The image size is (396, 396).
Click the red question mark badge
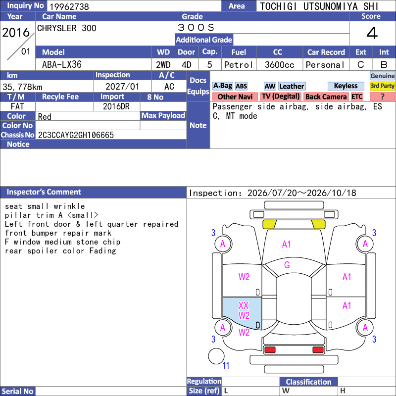coord(382,97)
